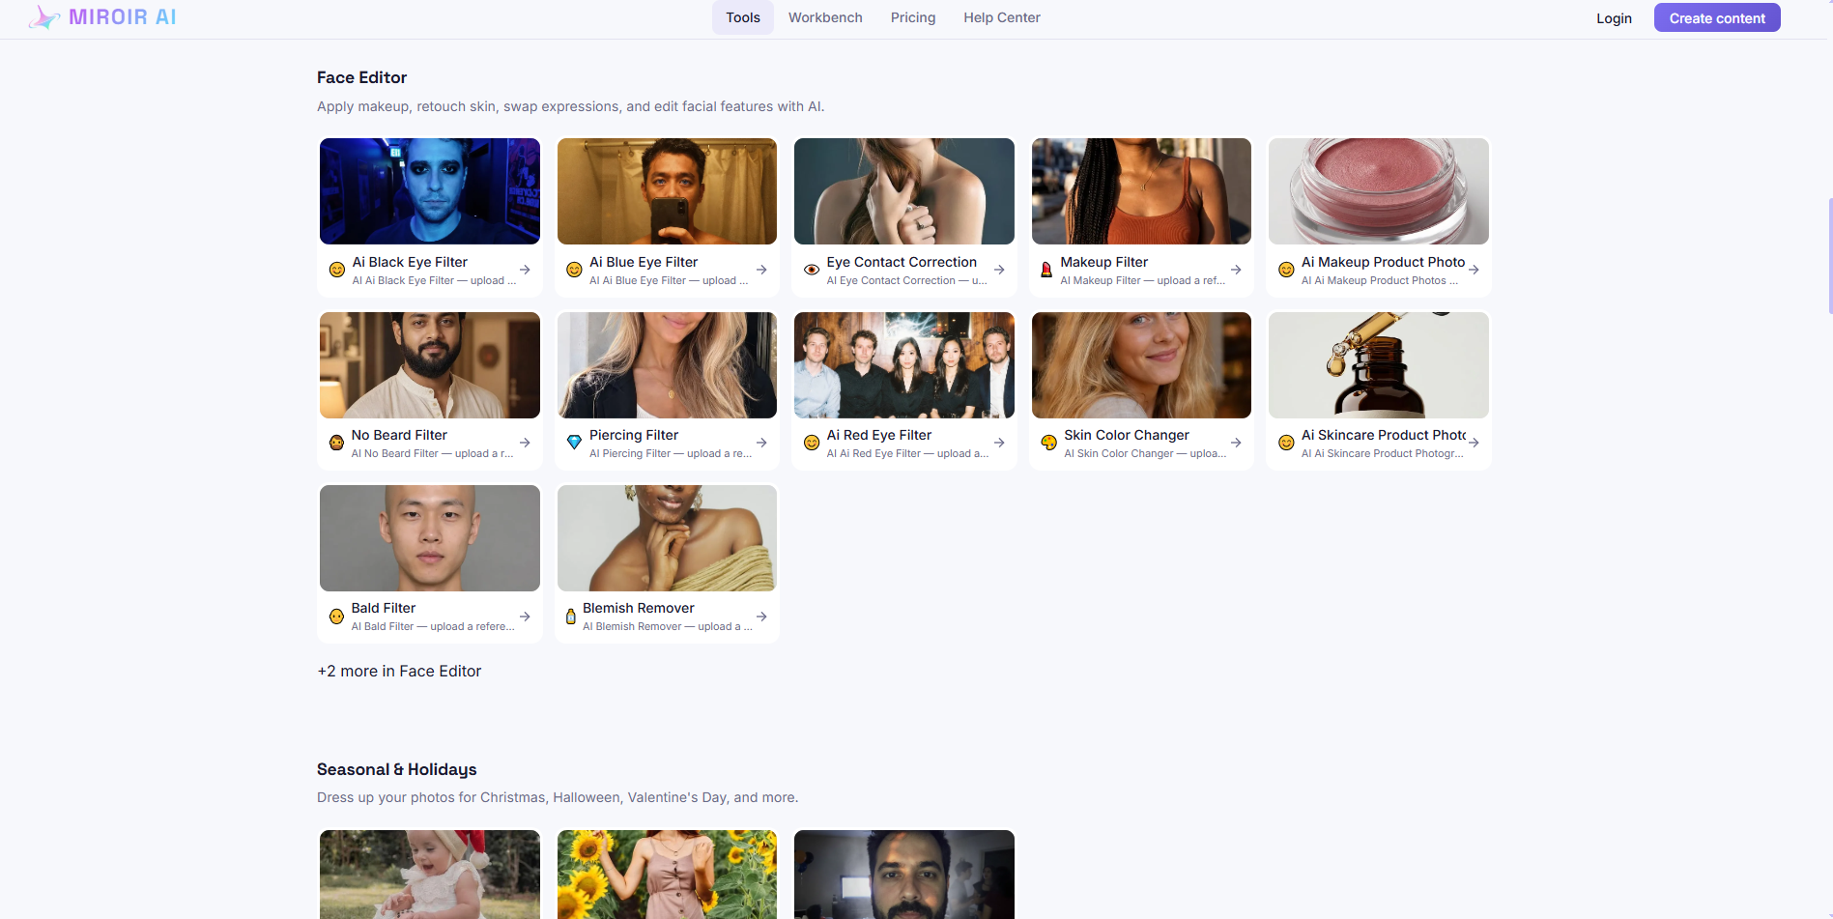Click the emoji icon beside Ai Skincare Product Photo

coord(1286,443)
